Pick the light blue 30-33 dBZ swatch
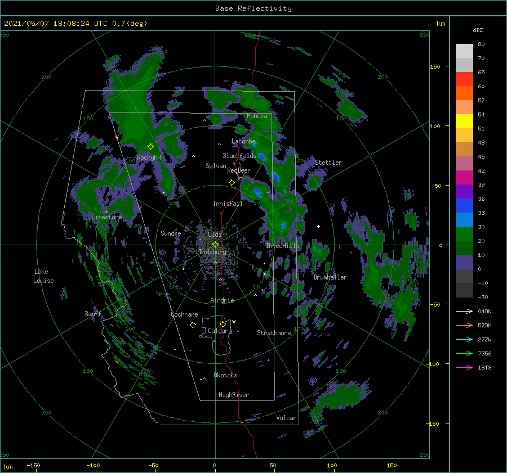The image size is (507, 473). coord(464,220)
